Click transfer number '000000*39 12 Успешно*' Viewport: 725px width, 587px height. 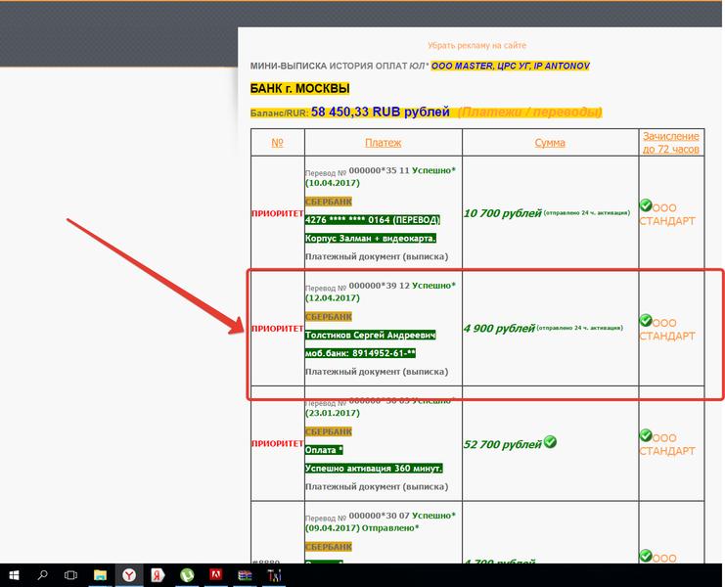[402, 286]
